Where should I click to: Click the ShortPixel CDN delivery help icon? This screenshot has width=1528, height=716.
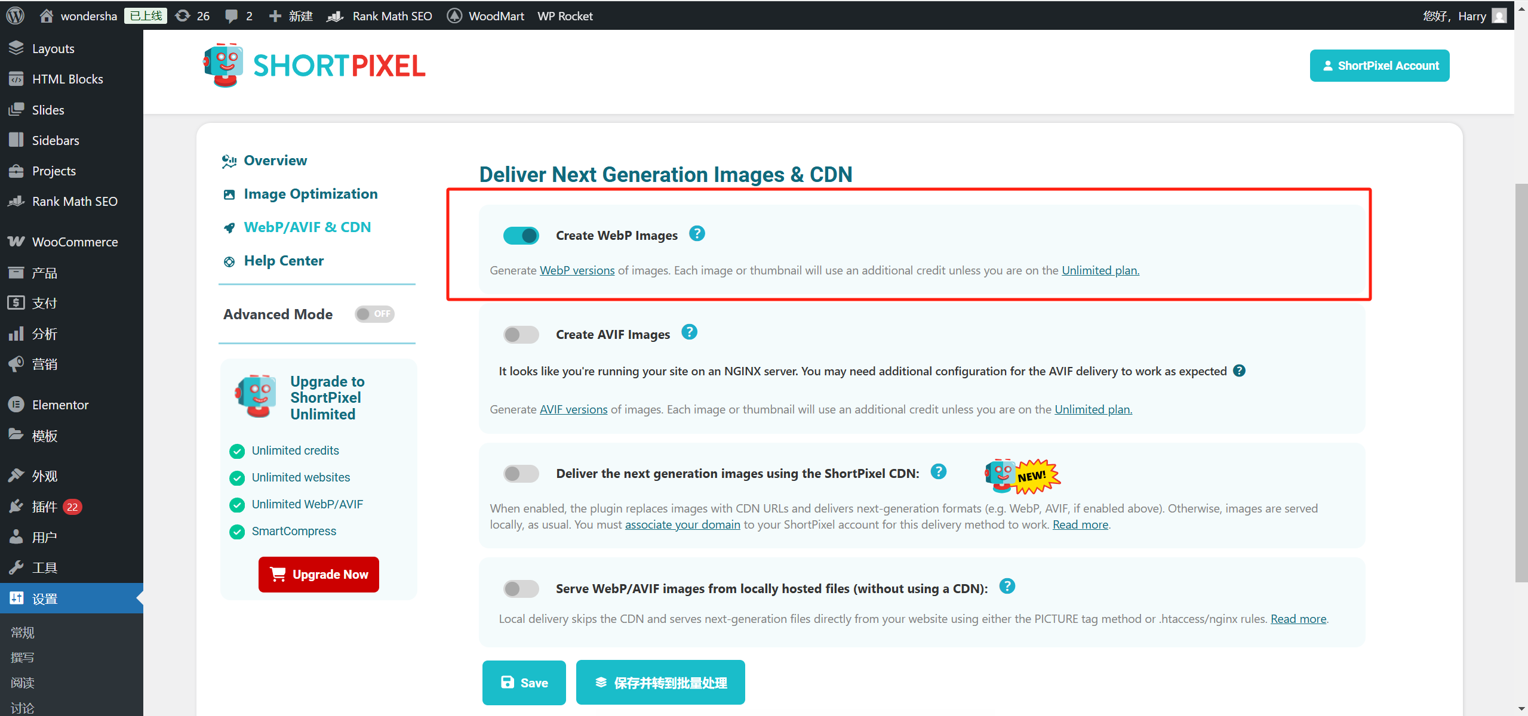939,472
